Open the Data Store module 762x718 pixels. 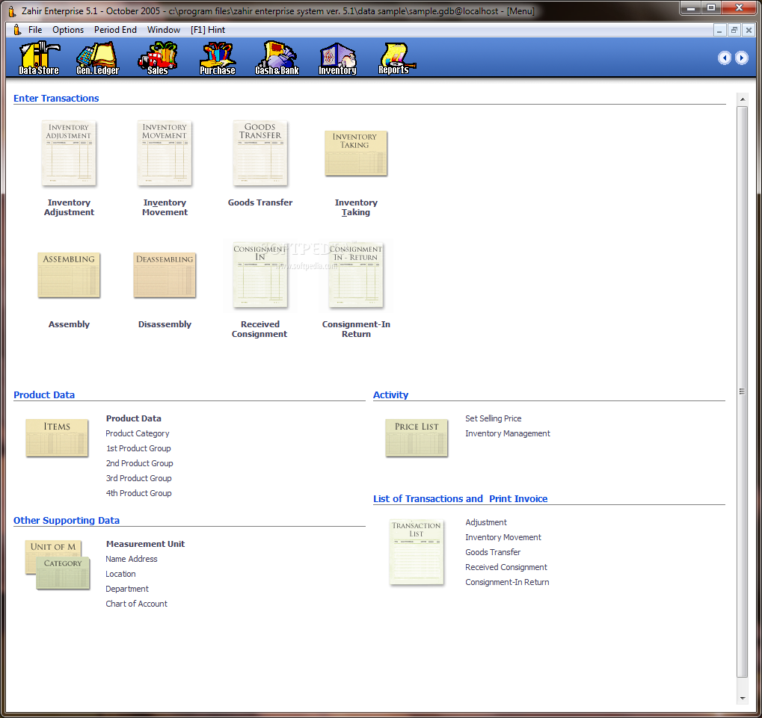tap(39, 58)
